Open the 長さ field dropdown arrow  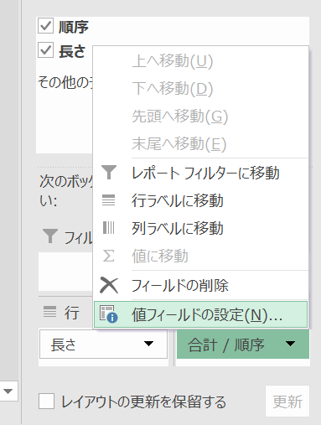pyautogui.click(x=148, y=344)
